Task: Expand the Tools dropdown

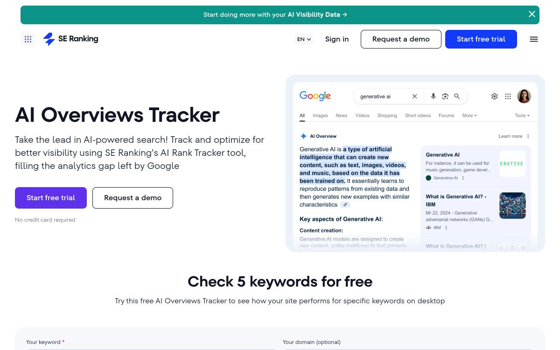Action: click(x=523, y=115)
